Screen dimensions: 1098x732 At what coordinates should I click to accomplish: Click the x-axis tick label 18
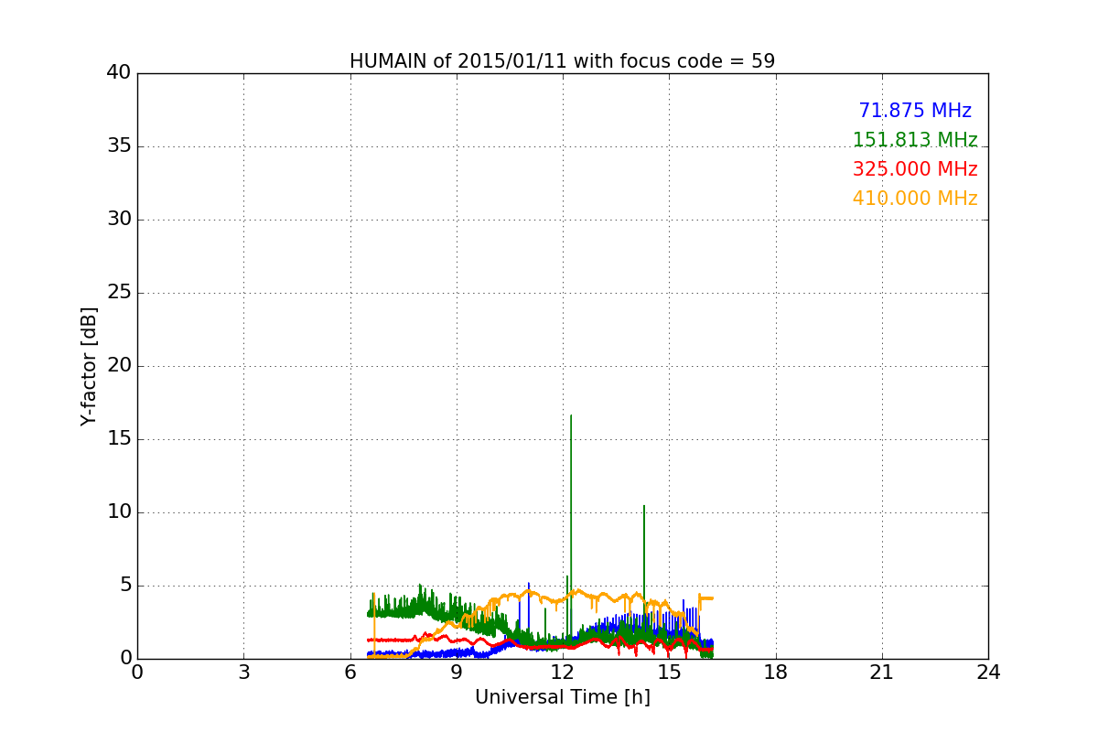pos(776,673)
